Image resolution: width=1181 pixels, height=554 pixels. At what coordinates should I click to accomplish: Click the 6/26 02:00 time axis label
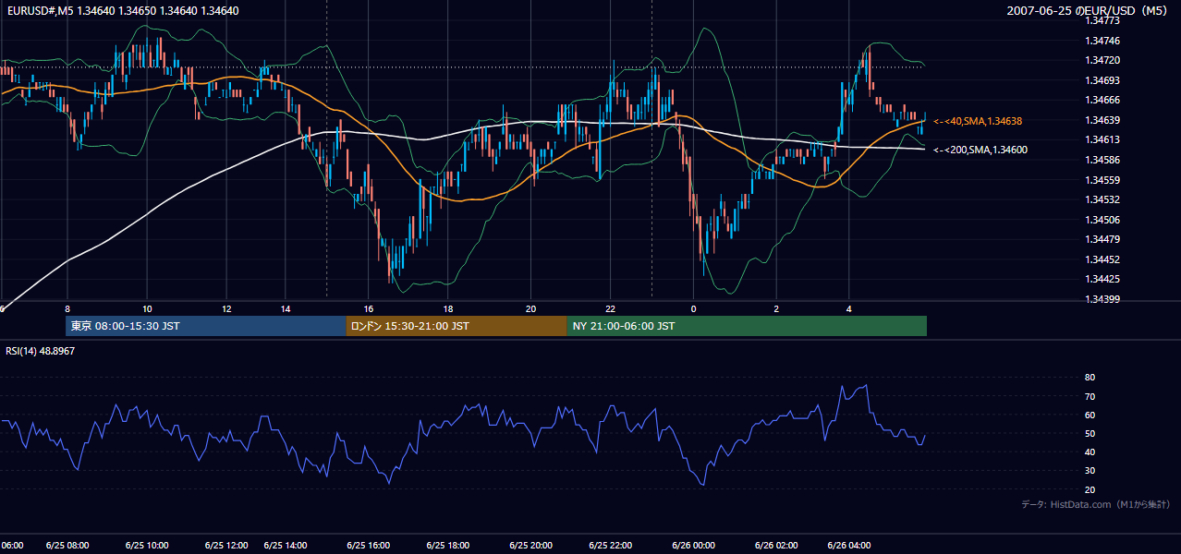[x=776, y=546]
